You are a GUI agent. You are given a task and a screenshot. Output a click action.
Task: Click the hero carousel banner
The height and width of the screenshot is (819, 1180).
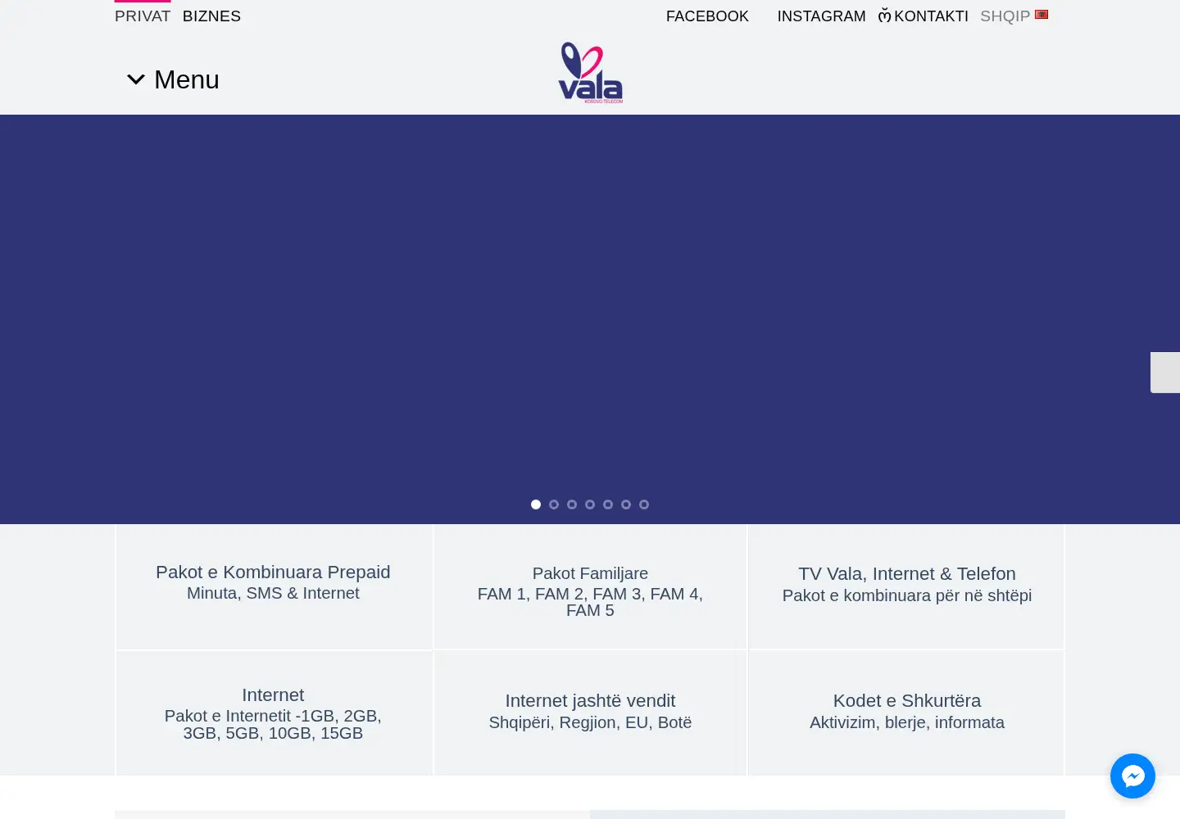590,319
